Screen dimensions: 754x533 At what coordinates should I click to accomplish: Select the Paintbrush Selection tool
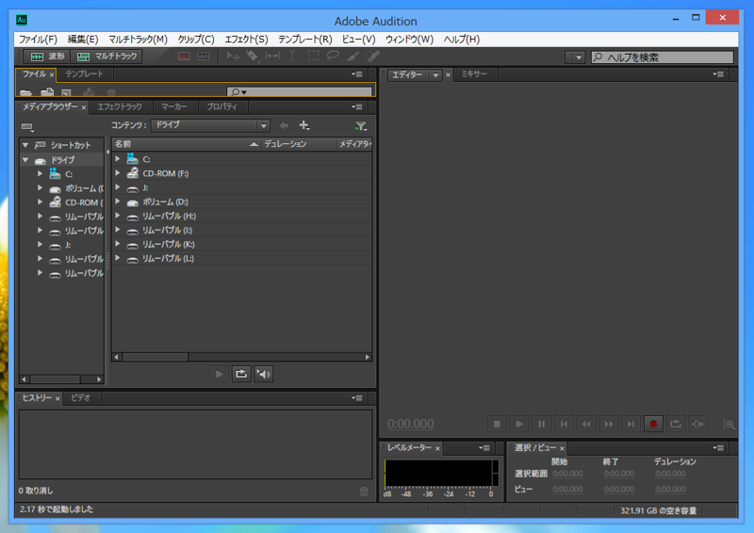click(352, 57)
